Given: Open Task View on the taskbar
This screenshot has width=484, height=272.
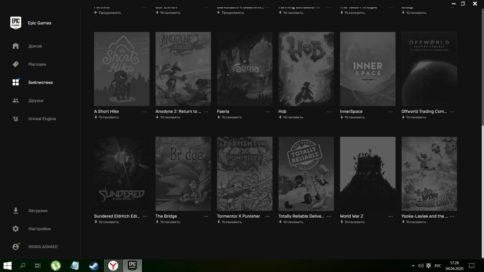Looking at the screenshot, I should point(38,266).
